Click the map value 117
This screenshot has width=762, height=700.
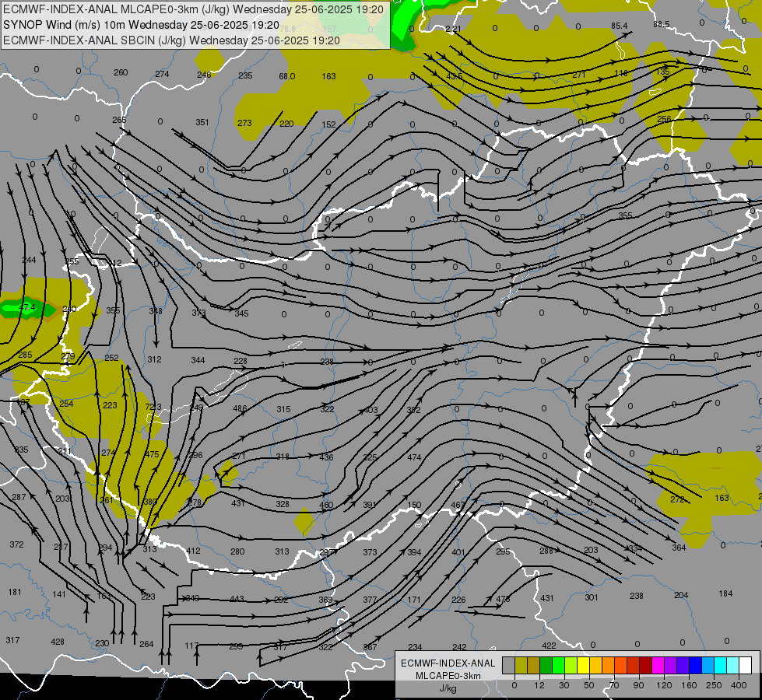[191, 646]
